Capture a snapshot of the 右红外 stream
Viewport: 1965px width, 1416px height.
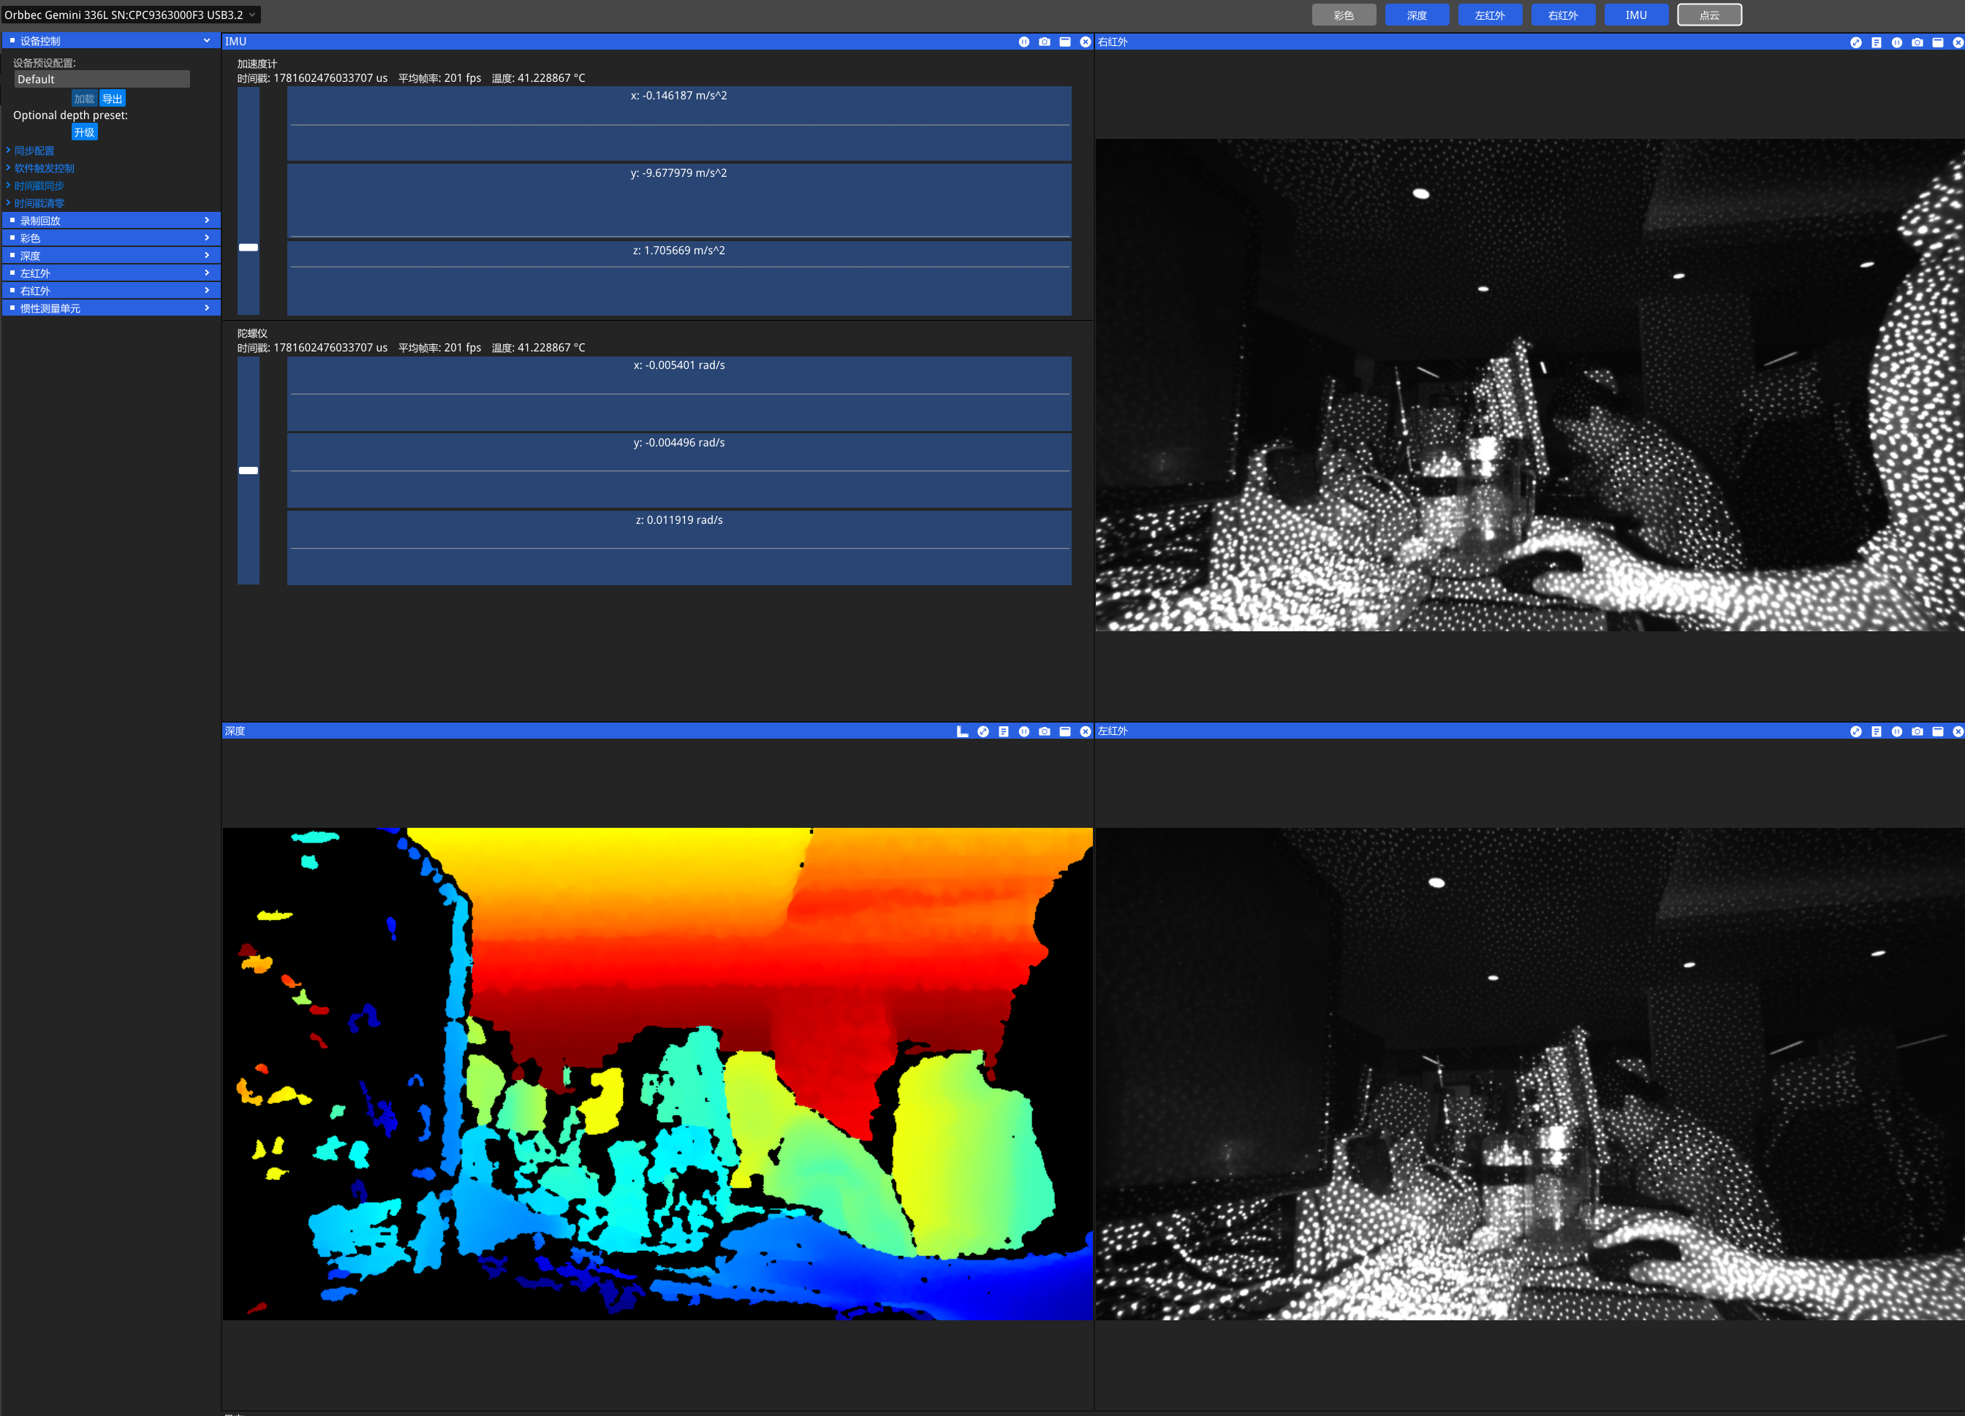(1917, 42)
